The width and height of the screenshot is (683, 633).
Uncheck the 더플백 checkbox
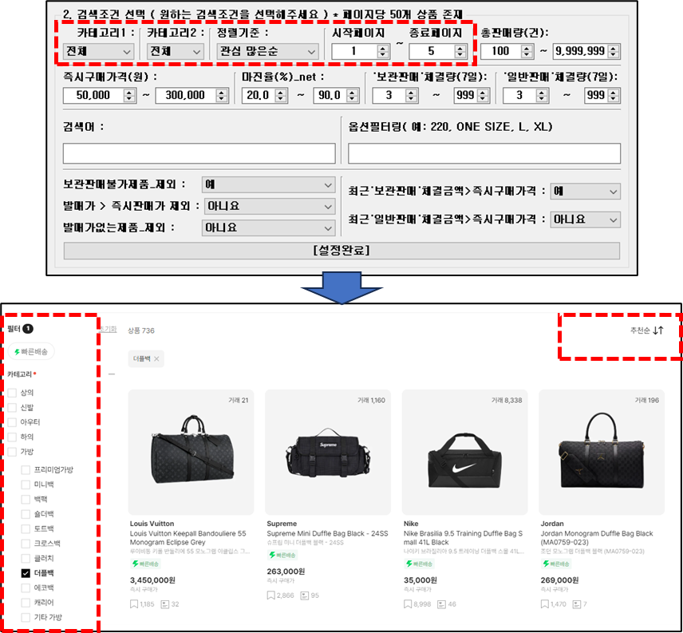click(x=26, y=573)
